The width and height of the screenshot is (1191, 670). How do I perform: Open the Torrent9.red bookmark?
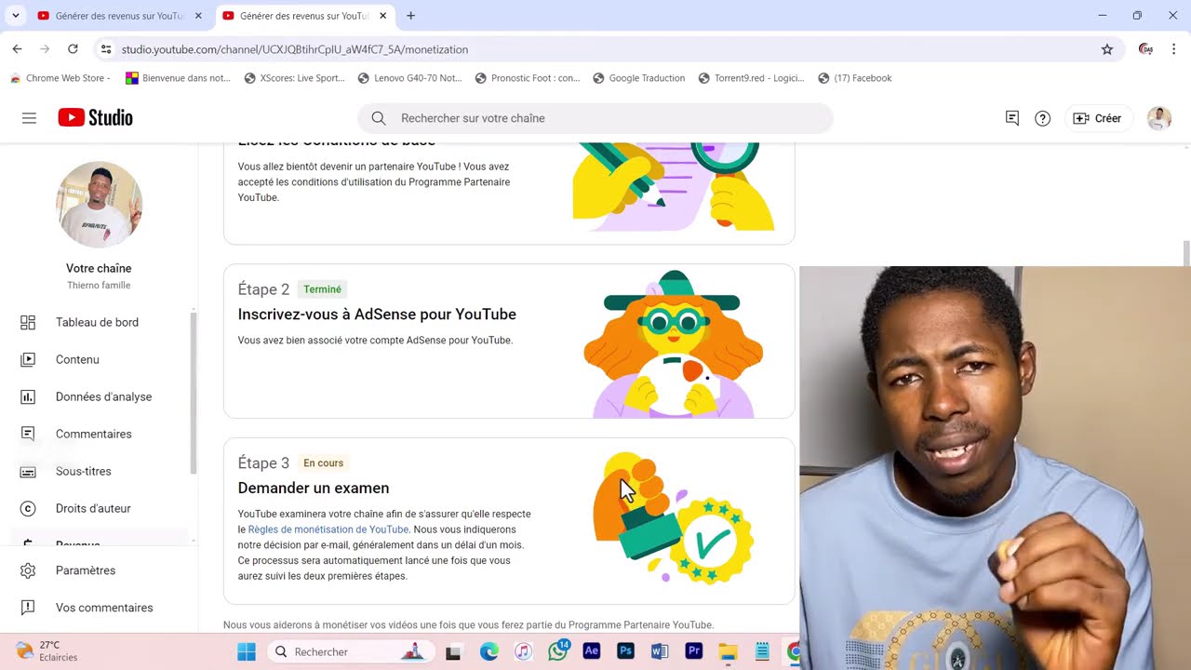tap(752, 78)
